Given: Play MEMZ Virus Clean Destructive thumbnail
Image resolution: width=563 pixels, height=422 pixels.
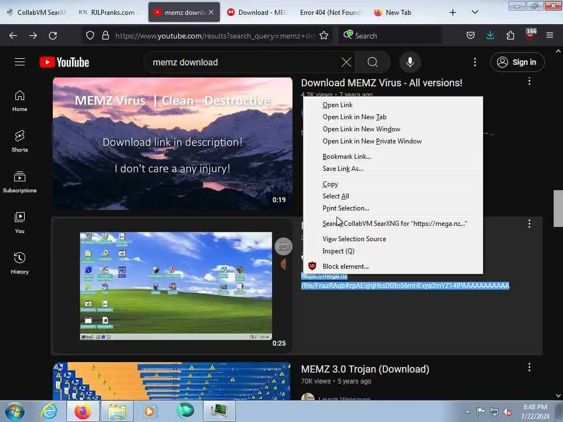Looking at the screenshot, I should pos(173,143).
